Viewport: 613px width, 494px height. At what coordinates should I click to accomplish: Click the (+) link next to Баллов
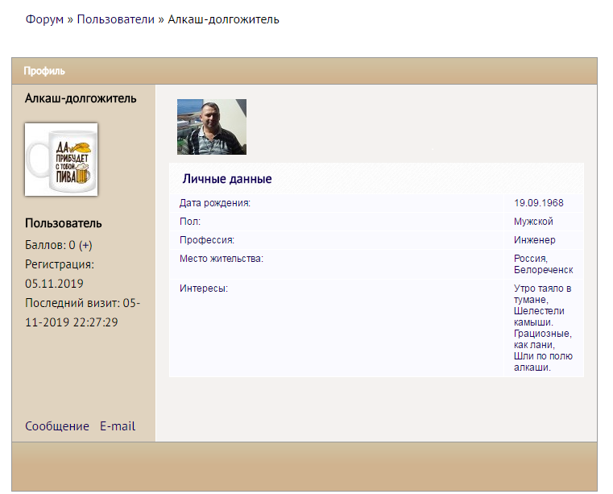pyautogui.click(x=85, y=245)
